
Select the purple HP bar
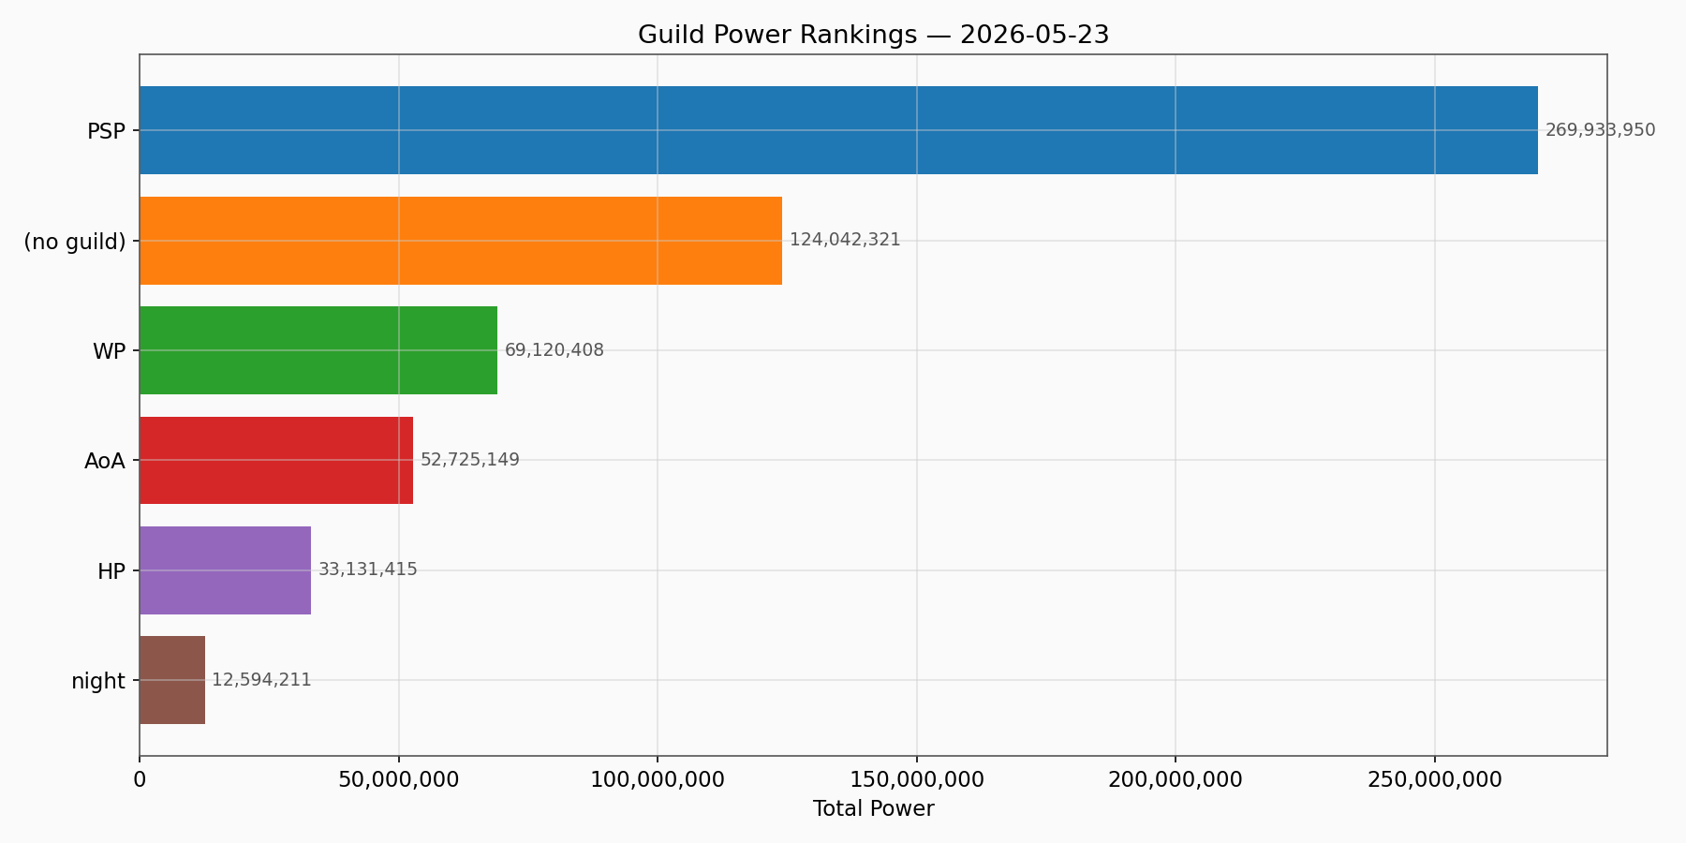click(225, 570)
